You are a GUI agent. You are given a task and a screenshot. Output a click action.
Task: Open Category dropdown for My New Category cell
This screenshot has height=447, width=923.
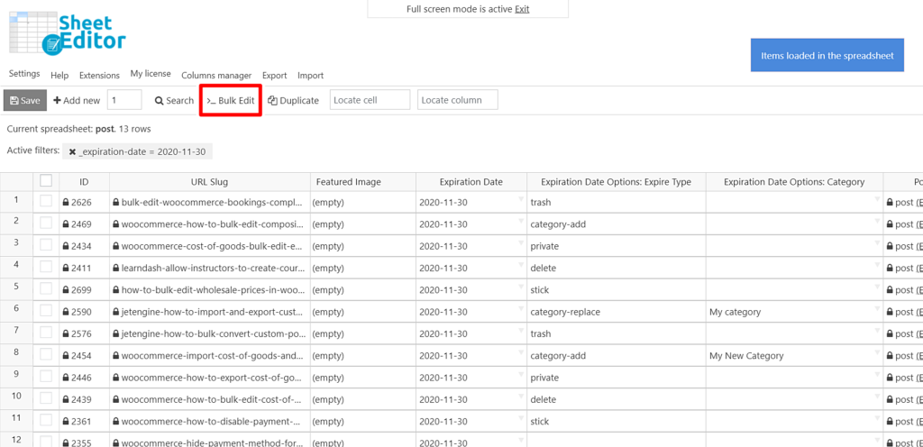point(878,353)
